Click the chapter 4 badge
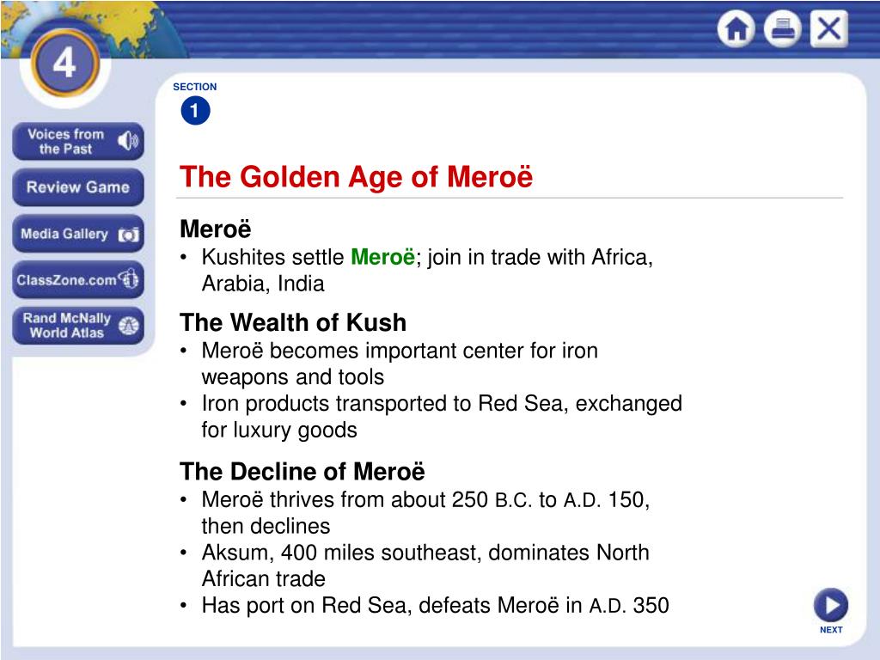This screenshot has height=660, width=880. (65, 63)
